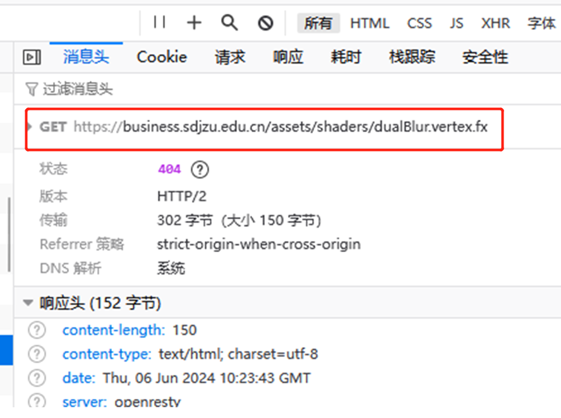Select the 所有 filter button
561x418 pixels.
coord(318,23)
